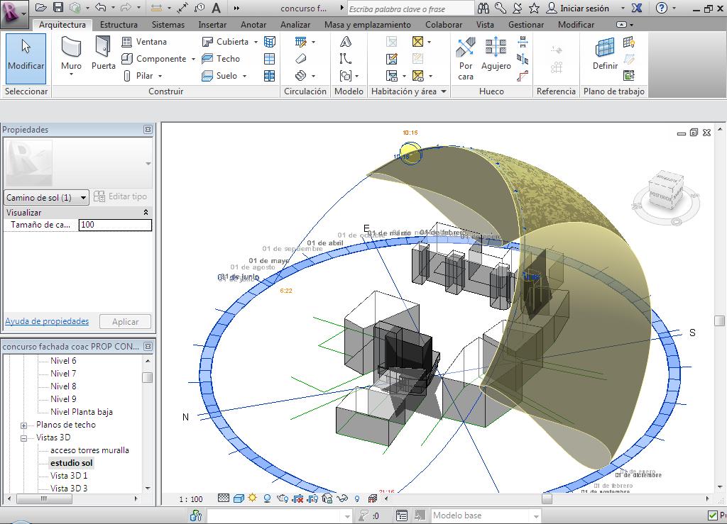
Task: Choose the Techo ceiling tool
Action: pyautogui.click(x=221, y=59)
